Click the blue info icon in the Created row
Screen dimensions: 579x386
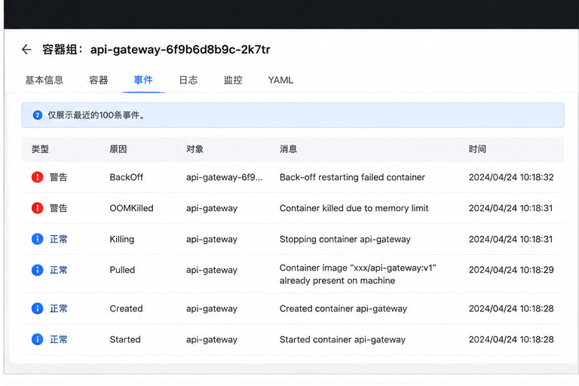point(37,308)
